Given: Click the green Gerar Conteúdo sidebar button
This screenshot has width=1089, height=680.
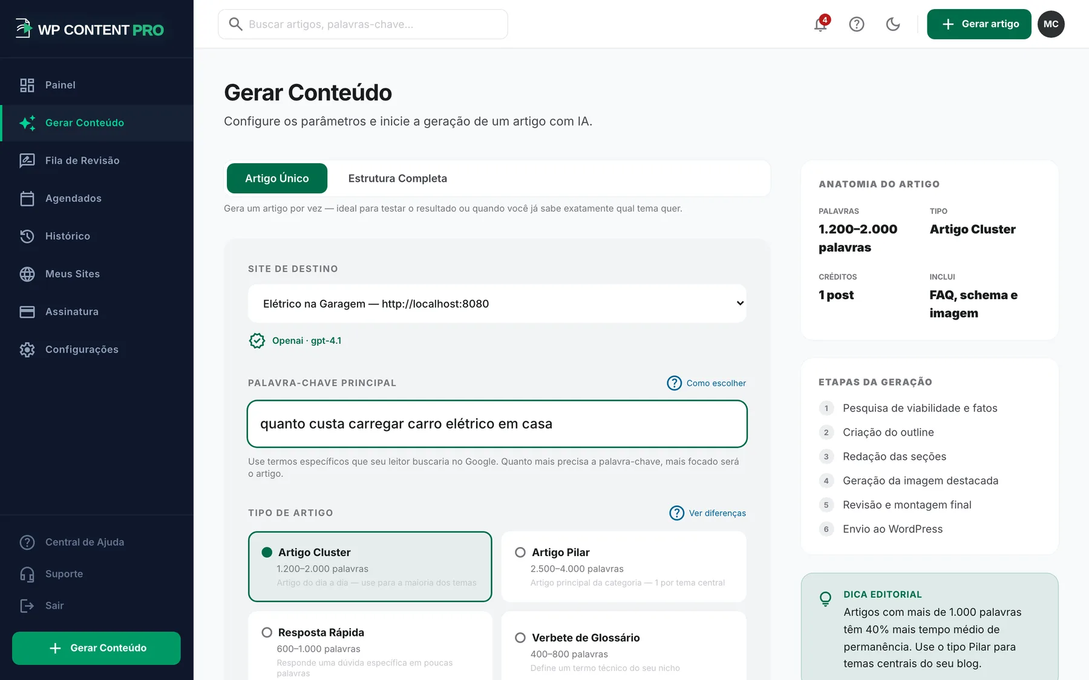Looking at the screenshot, I should pyautogui.click(x=96, y=648).
